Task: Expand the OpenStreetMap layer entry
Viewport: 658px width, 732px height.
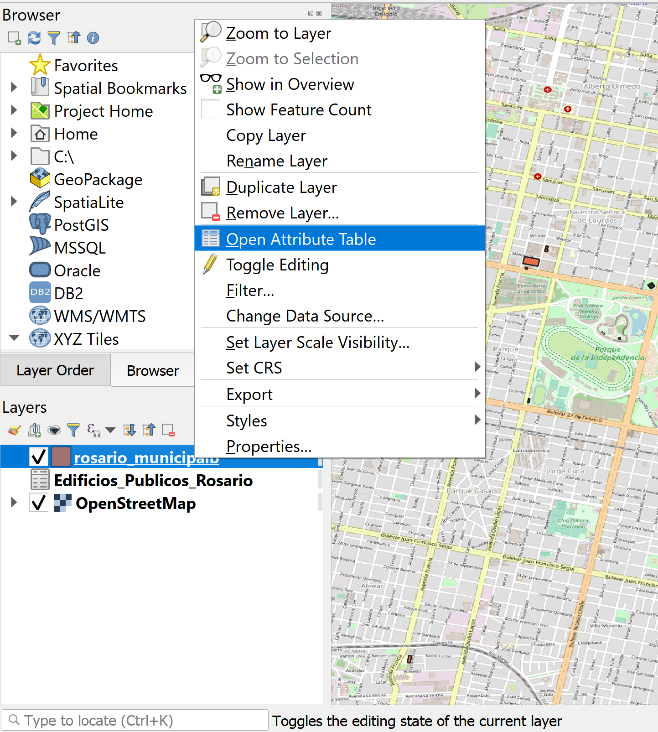Action: tap(14, 503)
